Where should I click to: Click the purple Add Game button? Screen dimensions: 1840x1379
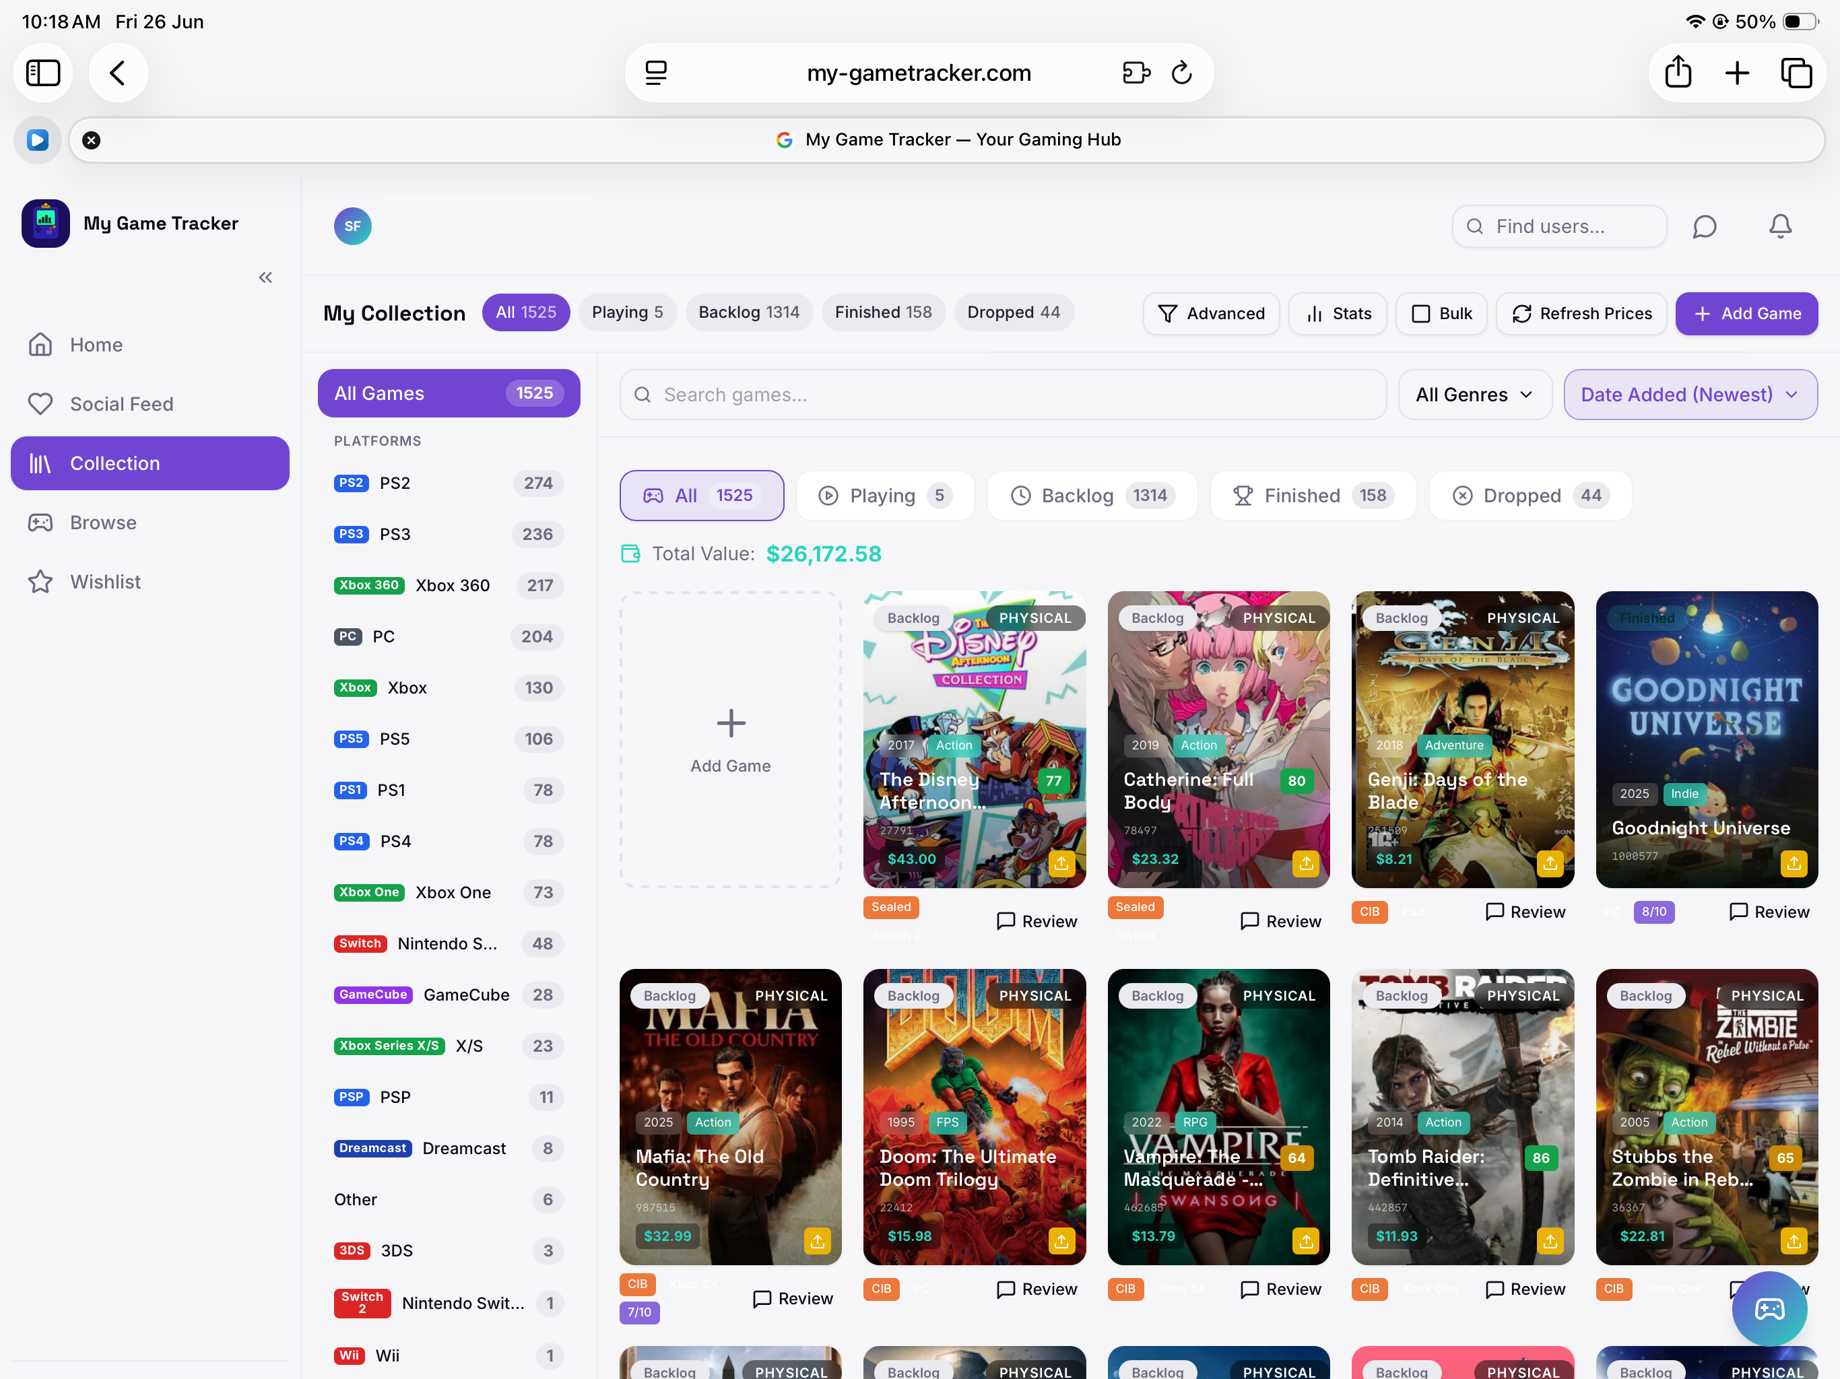tap(1746, 314)
